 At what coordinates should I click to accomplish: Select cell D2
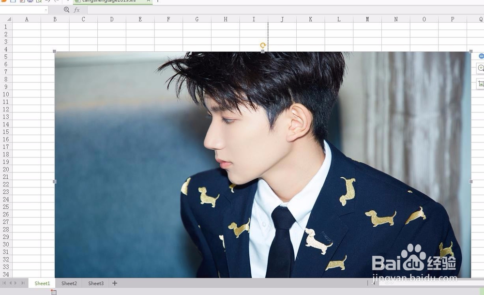pyautogui.click(x=112, y=34)
